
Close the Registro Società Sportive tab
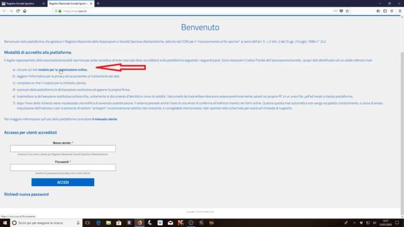click(43, 4)
